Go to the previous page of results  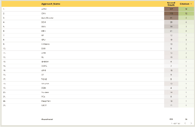point(185,123)
